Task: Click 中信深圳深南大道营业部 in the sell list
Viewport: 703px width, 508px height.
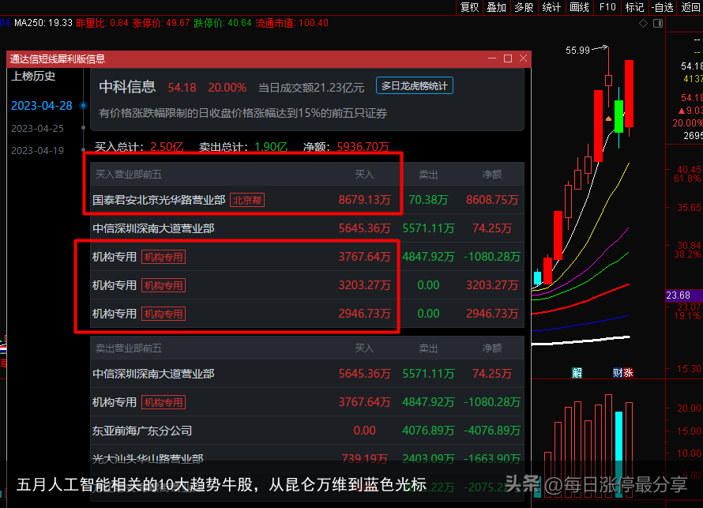Action: click(x=153, y=374)
